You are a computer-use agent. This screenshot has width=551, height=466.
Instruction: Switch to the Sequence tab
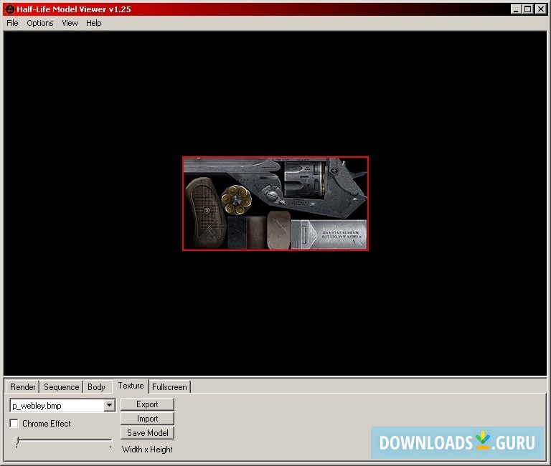(x=61, y=387)
